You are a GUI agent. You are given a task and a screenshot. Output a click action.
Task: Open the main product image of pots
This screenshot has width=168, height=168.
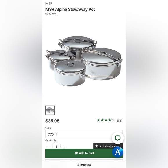[84, 61]
